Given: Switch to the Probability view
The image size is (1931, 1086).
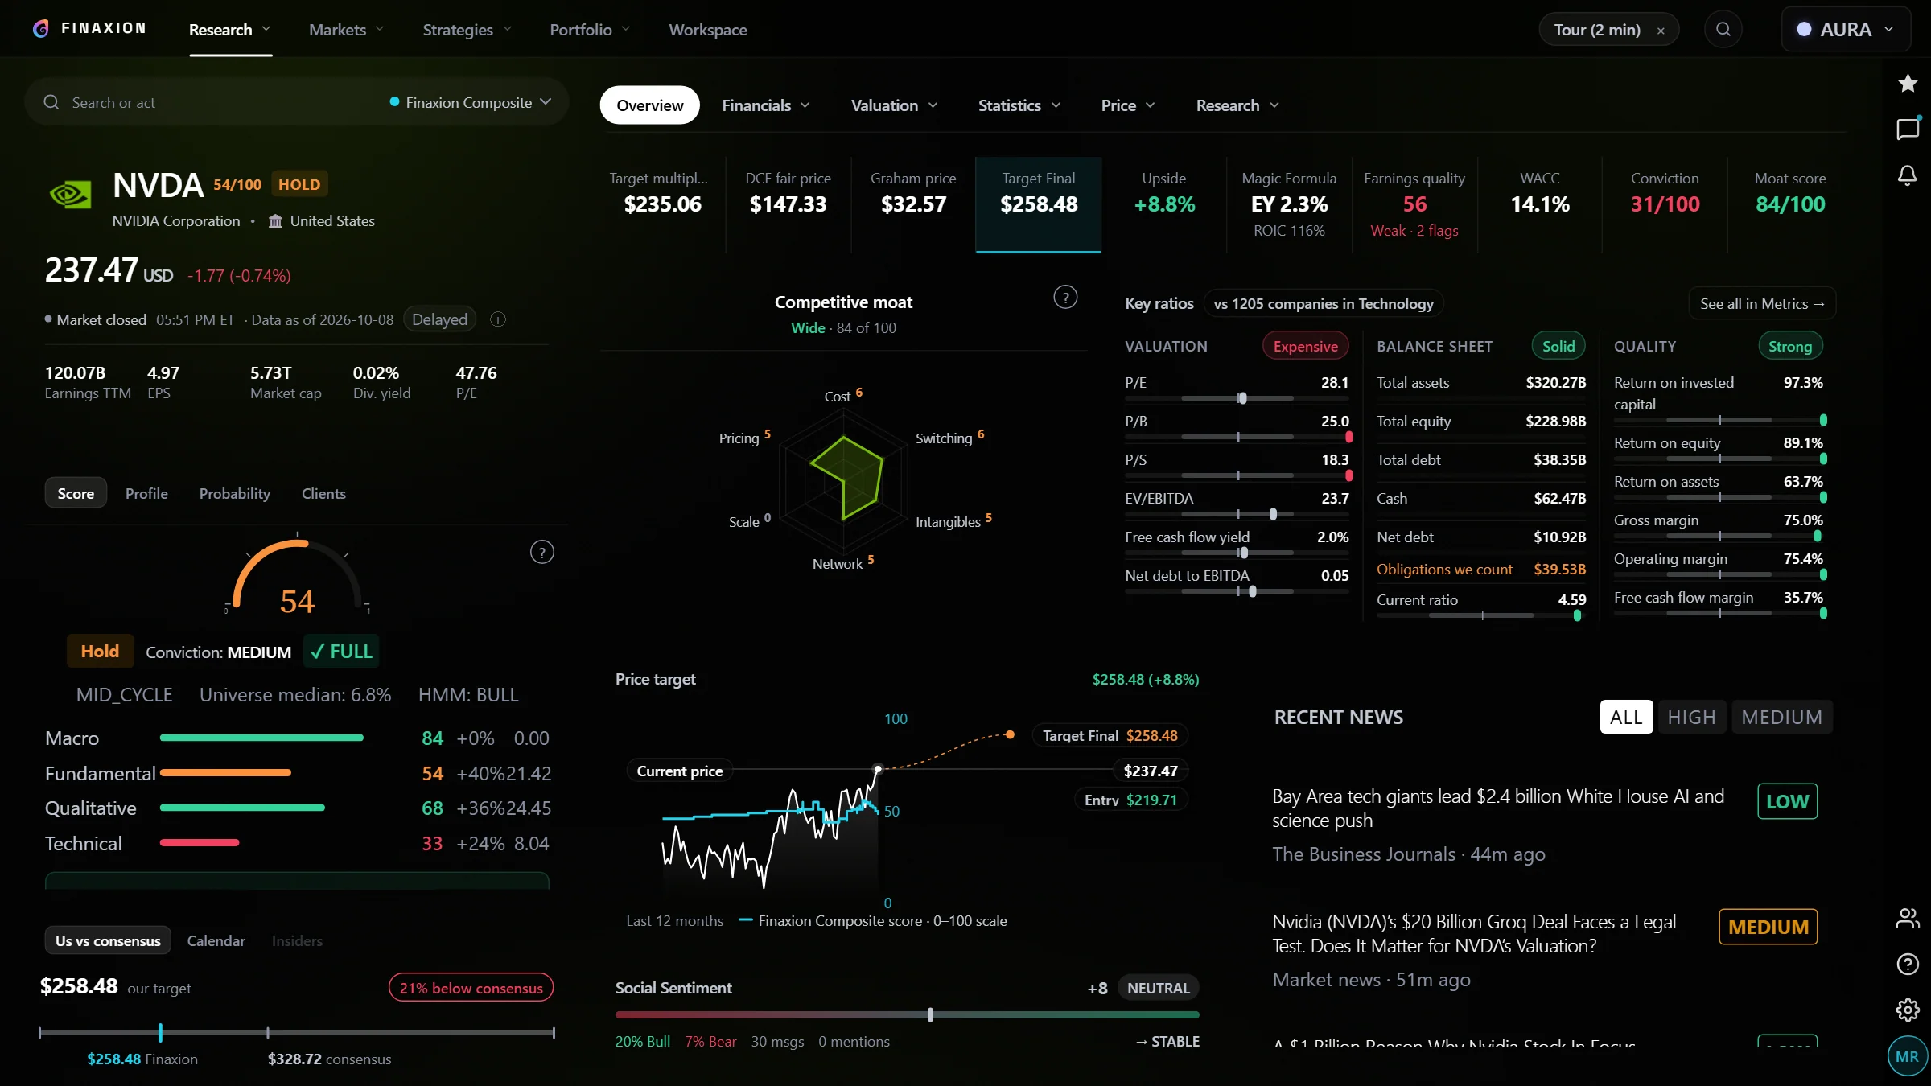Looking at the screenshot, I should 234,493.
